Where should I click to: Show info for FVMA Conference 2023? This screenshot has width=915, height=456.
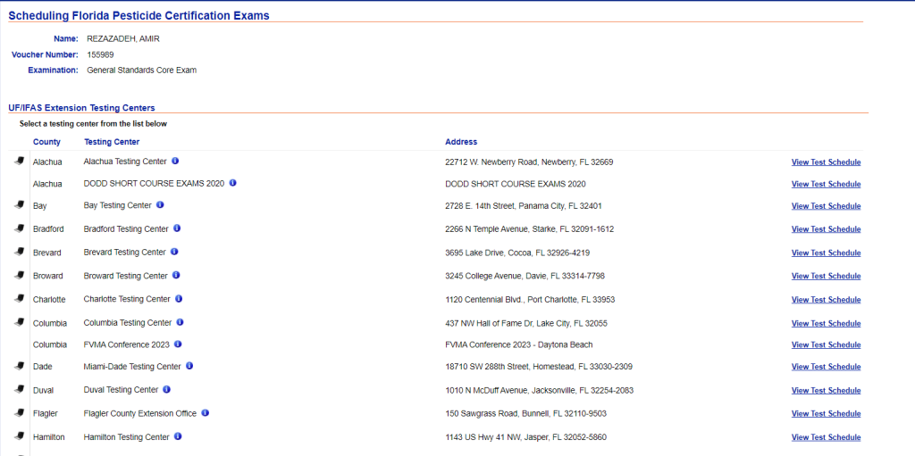(x=179, y=344)
